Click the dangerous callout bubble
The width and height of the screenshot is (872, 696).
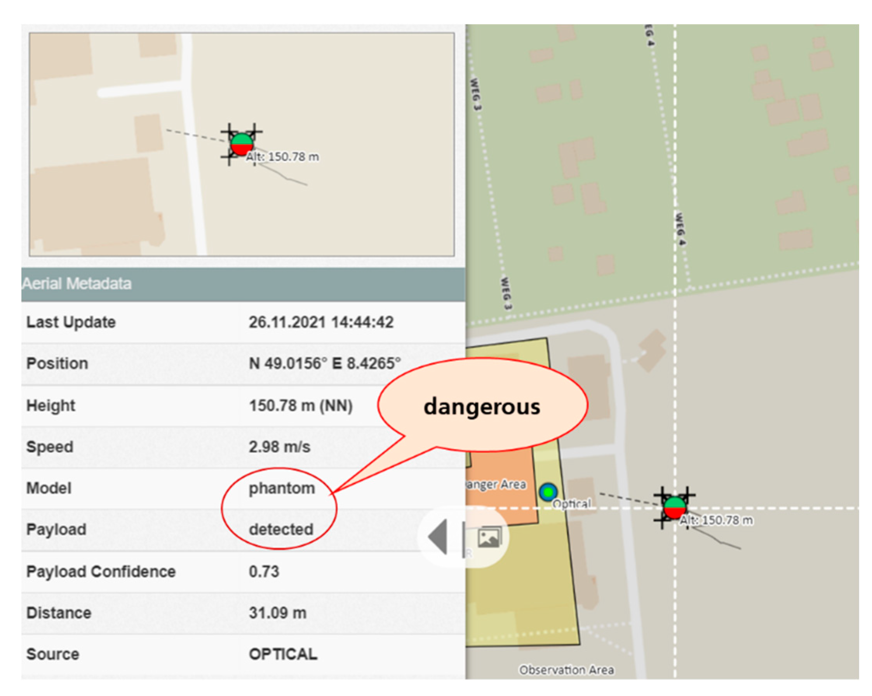482,406
